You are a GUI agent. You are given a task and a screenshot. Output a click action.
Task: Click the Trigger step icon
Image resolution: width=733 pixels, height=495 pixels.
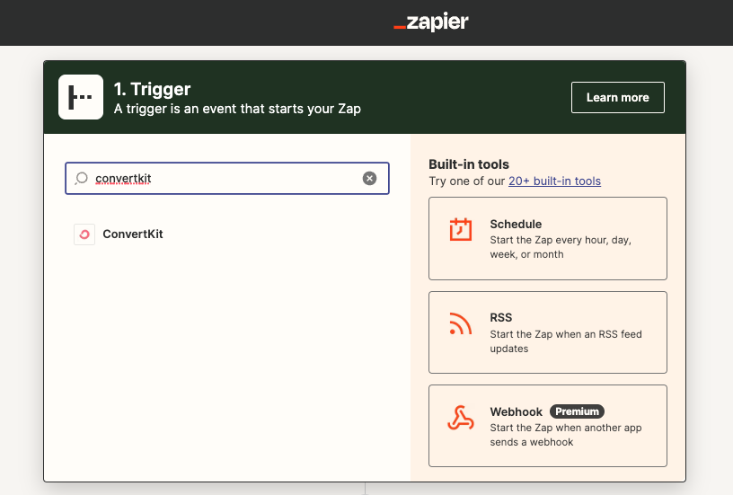click(x=81, y=97)
